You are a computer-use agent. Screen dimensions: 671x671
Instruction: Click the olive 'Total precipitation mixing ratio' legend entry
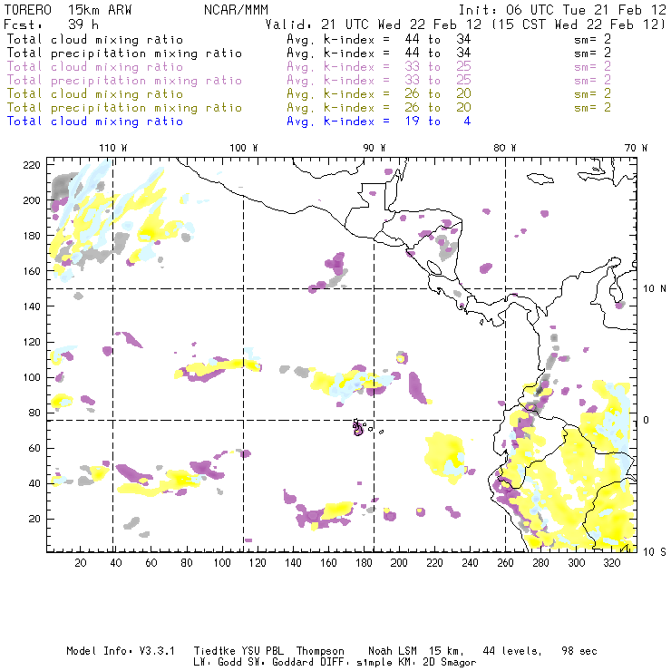click(x=124, y=108)
